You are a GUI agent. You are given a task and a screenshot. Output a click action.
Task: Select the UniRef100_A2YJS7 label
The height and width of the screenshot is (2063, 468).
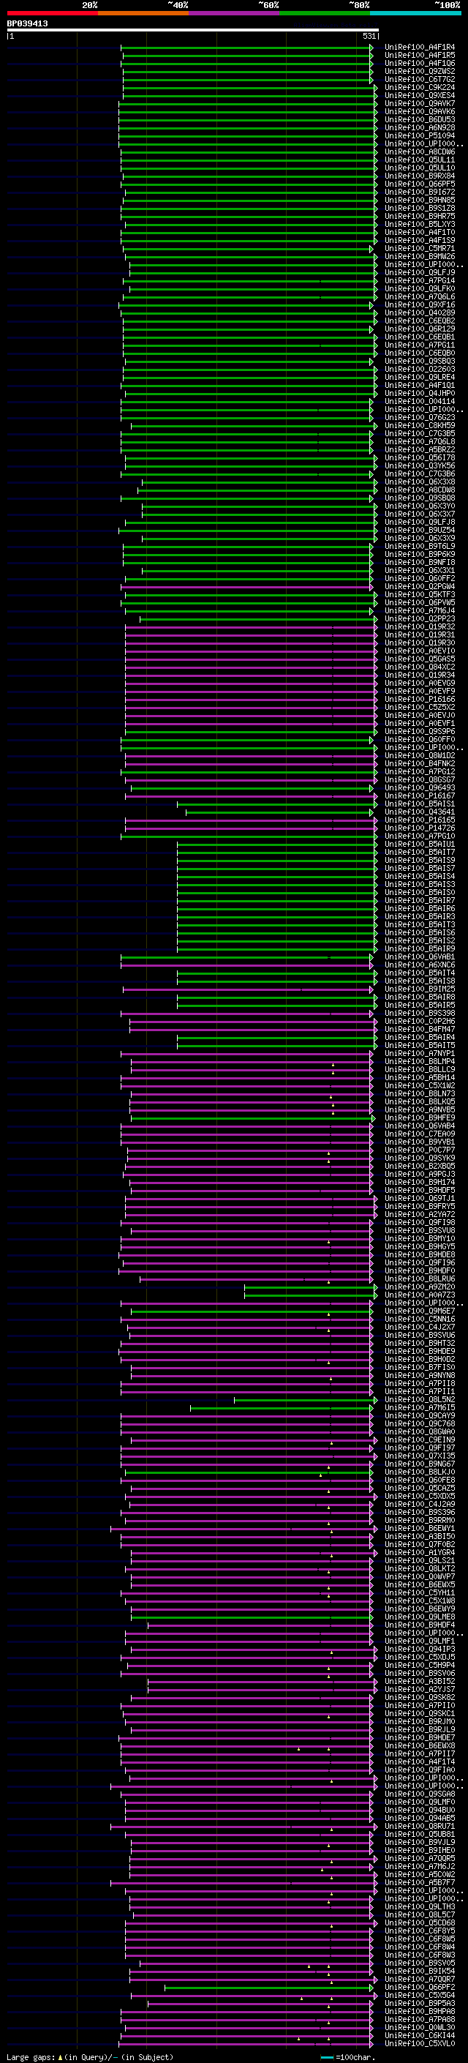420,1689
